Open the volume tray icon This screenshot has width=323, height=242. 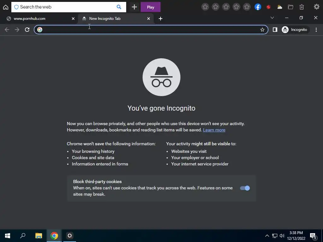[282, 236]
